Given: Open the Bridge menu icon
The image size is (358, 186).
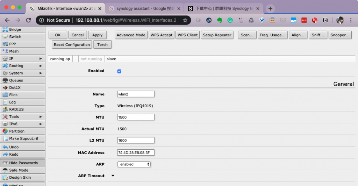Looking at the screenshot, I should click(x=5, y=29).
